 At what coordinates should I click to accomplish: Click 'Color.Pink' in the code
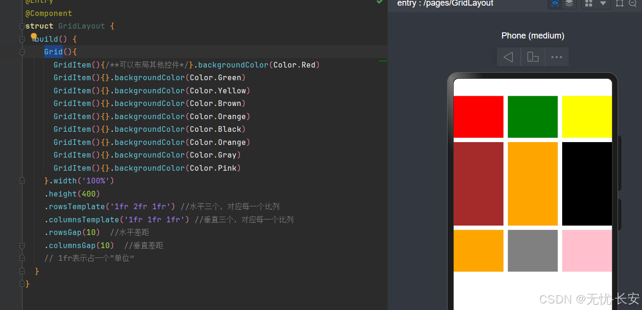(x=213, y=168)
